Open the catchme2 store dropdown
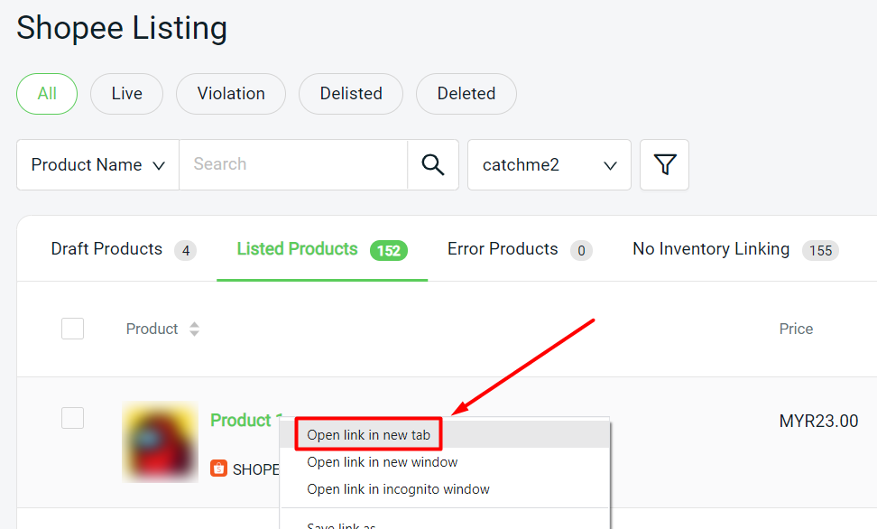Screen dimensions: 877x529 coord(549,165)
